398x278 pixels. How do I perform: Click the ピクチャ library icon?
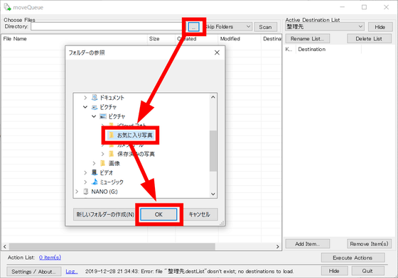tap(95, 107)
